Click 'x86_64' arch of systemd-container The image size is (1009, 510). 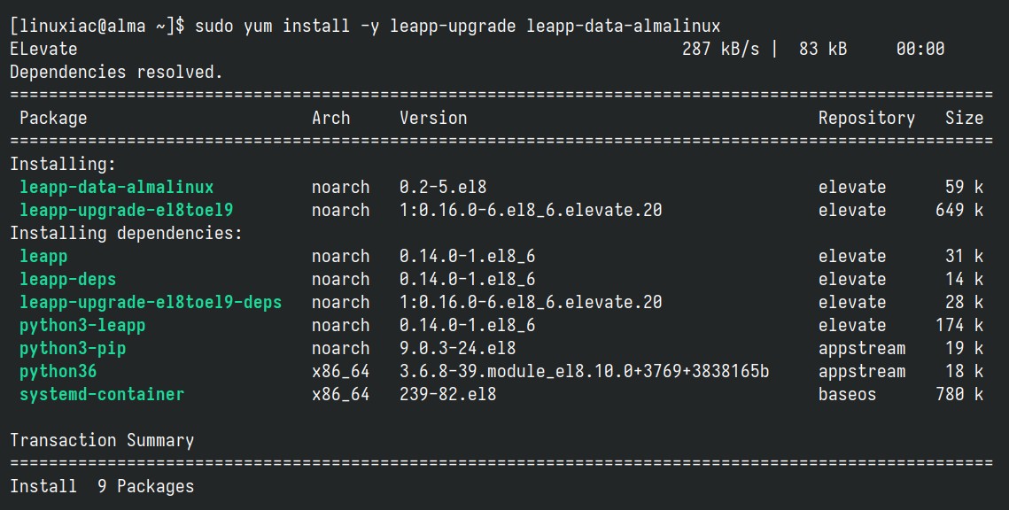(340, 394)
